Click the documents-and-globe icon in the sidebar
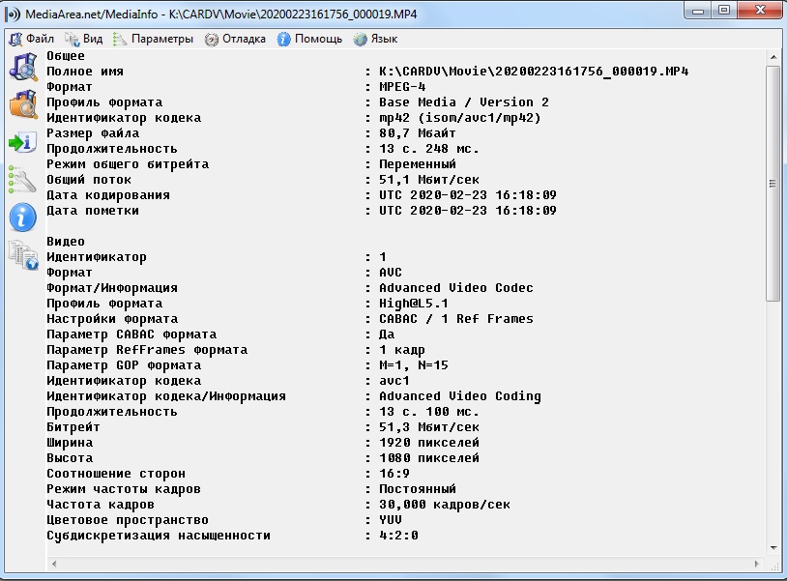Image resolution: width=787 pixels, height=581 pixels. (22, 254)
